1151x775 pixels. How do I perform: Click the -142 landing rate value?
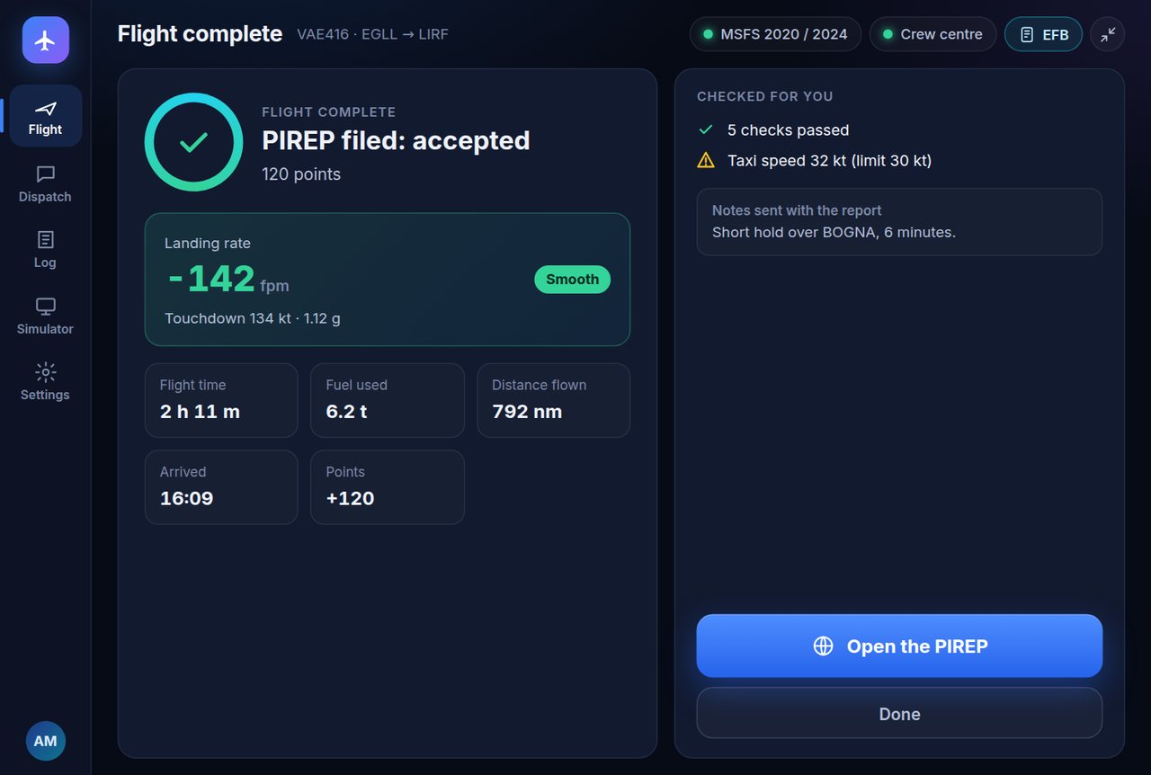(x=211, y=279)
